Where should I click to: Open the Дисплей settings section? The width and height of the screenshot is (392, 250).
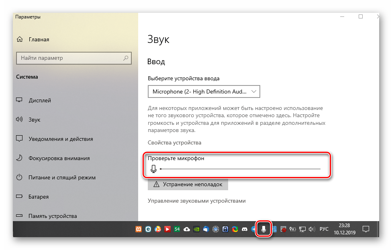(40, 100)
